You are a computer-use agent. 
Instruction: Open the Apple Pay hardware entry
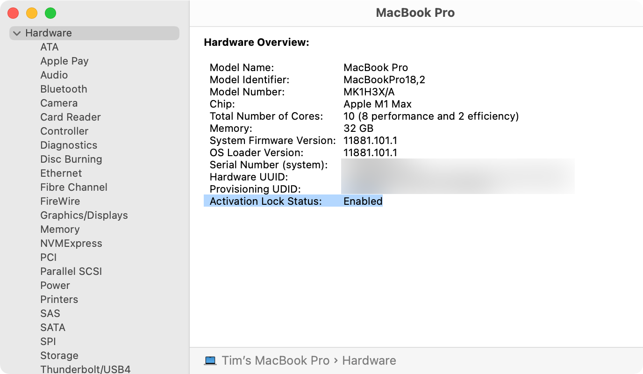(x=64, y=61)
